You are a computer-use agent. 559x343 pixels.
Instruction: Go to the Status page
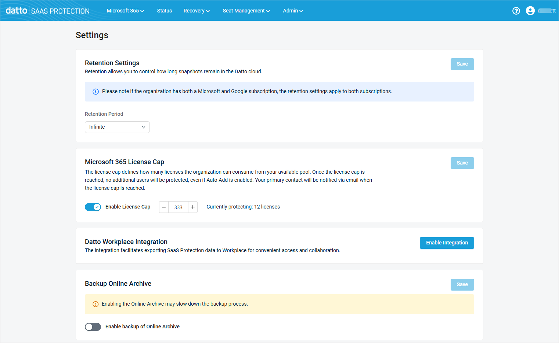coord(165,11)
